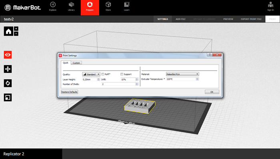Close the Print Settings dialog
This screenshot has height=159, width=280.
tap(217, 54)
